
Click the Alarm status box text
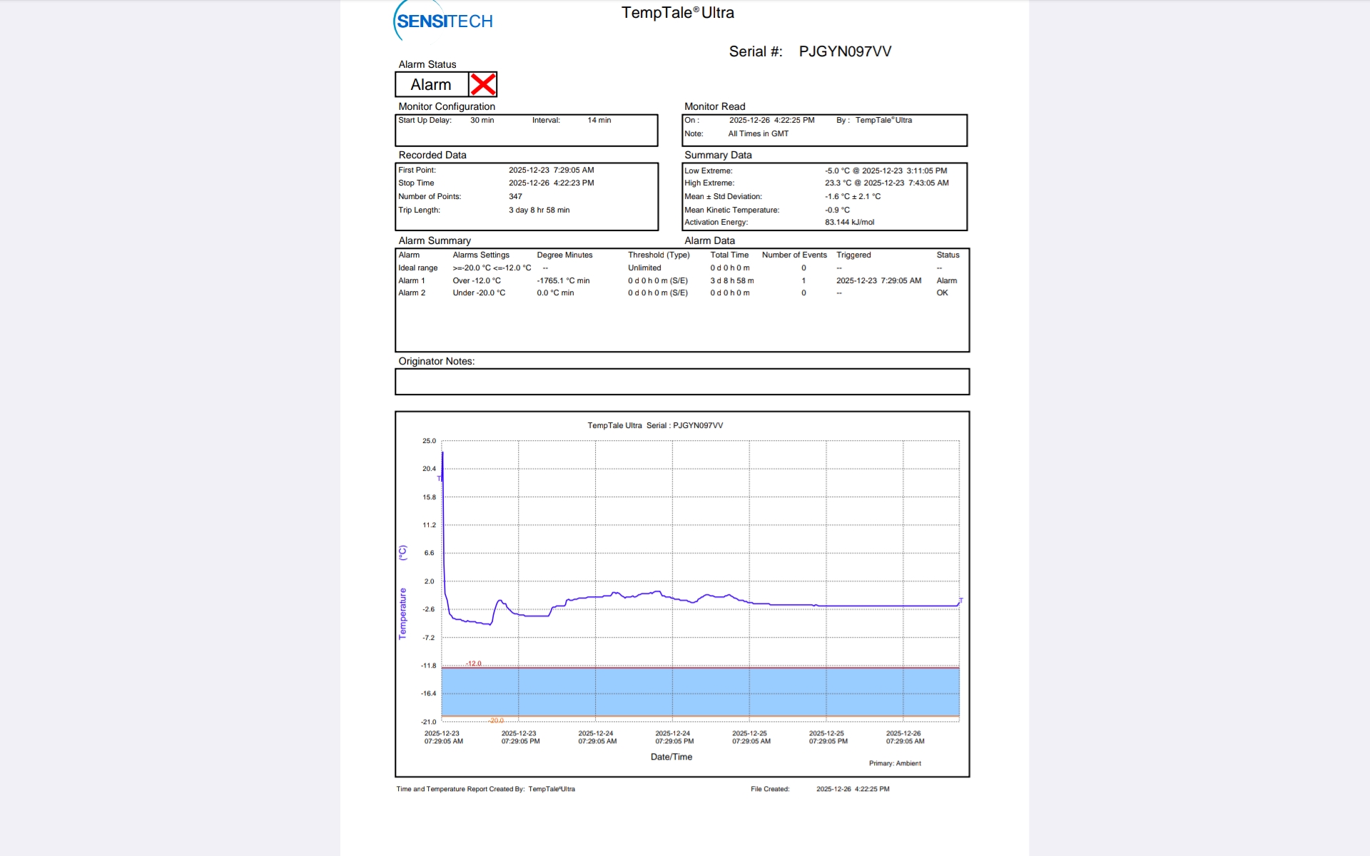tap(431, 84)
